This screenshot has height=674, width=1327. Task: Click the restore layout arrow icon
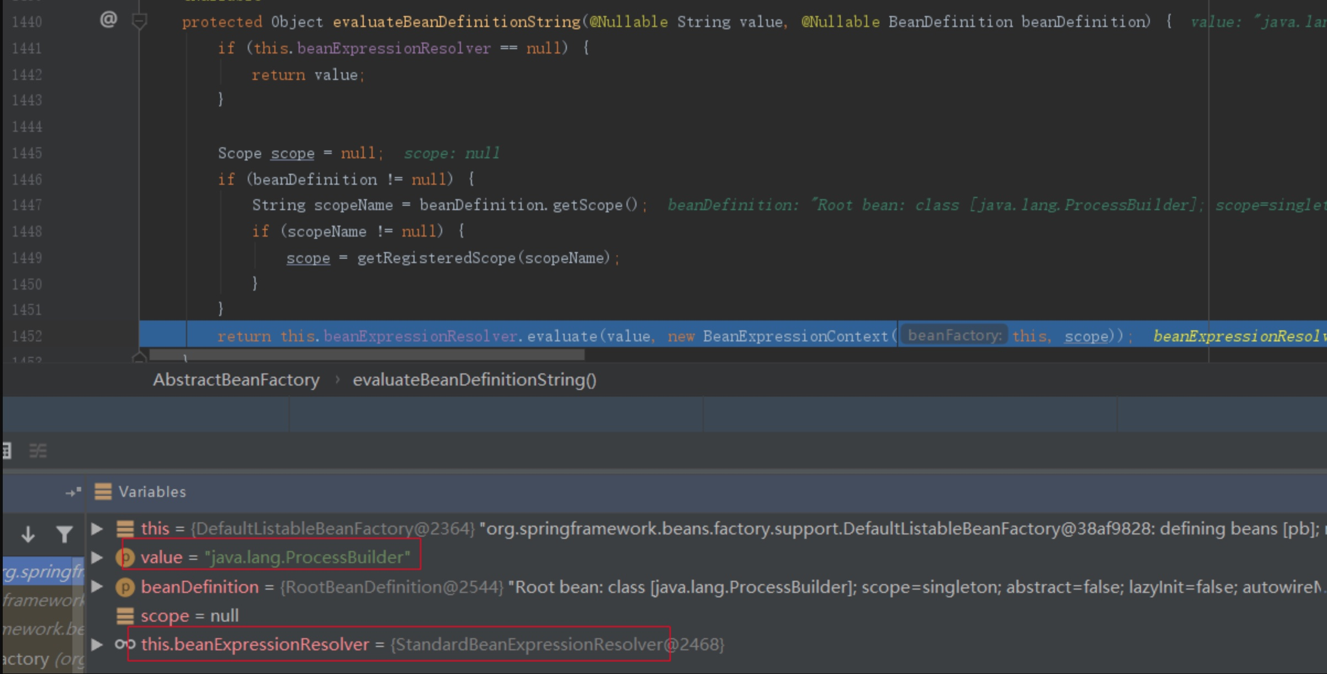[x=73, y=491]
